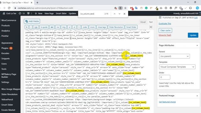Go to next find match (down arrow)
The image size is (201, 113).
(119, 14)
